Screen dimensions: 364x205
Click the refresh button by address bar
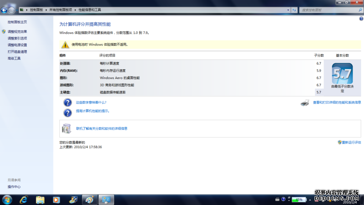click(x=294, y=10)
